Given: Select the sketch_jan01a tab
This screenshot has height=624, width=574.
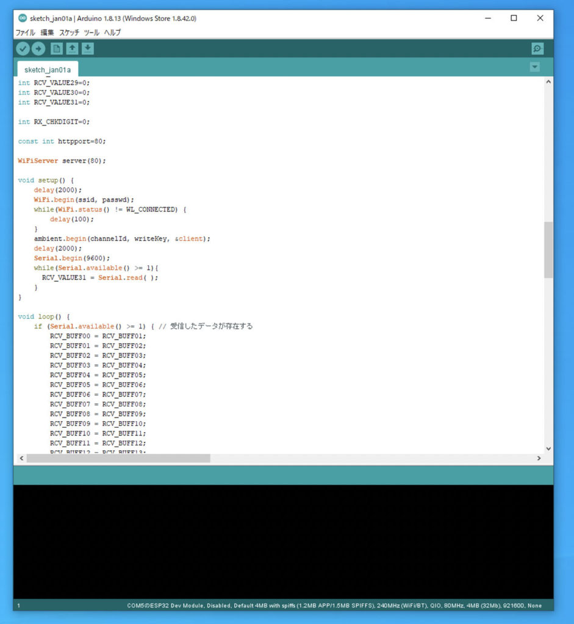Looking at the screenshot, I should [48, 69].
